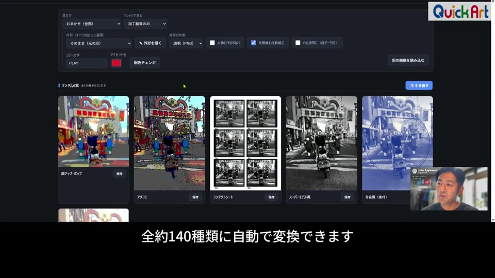Viewport: 495px width, 278px height.
Task: Click the 外形を描く button
Action: (150, 43)
